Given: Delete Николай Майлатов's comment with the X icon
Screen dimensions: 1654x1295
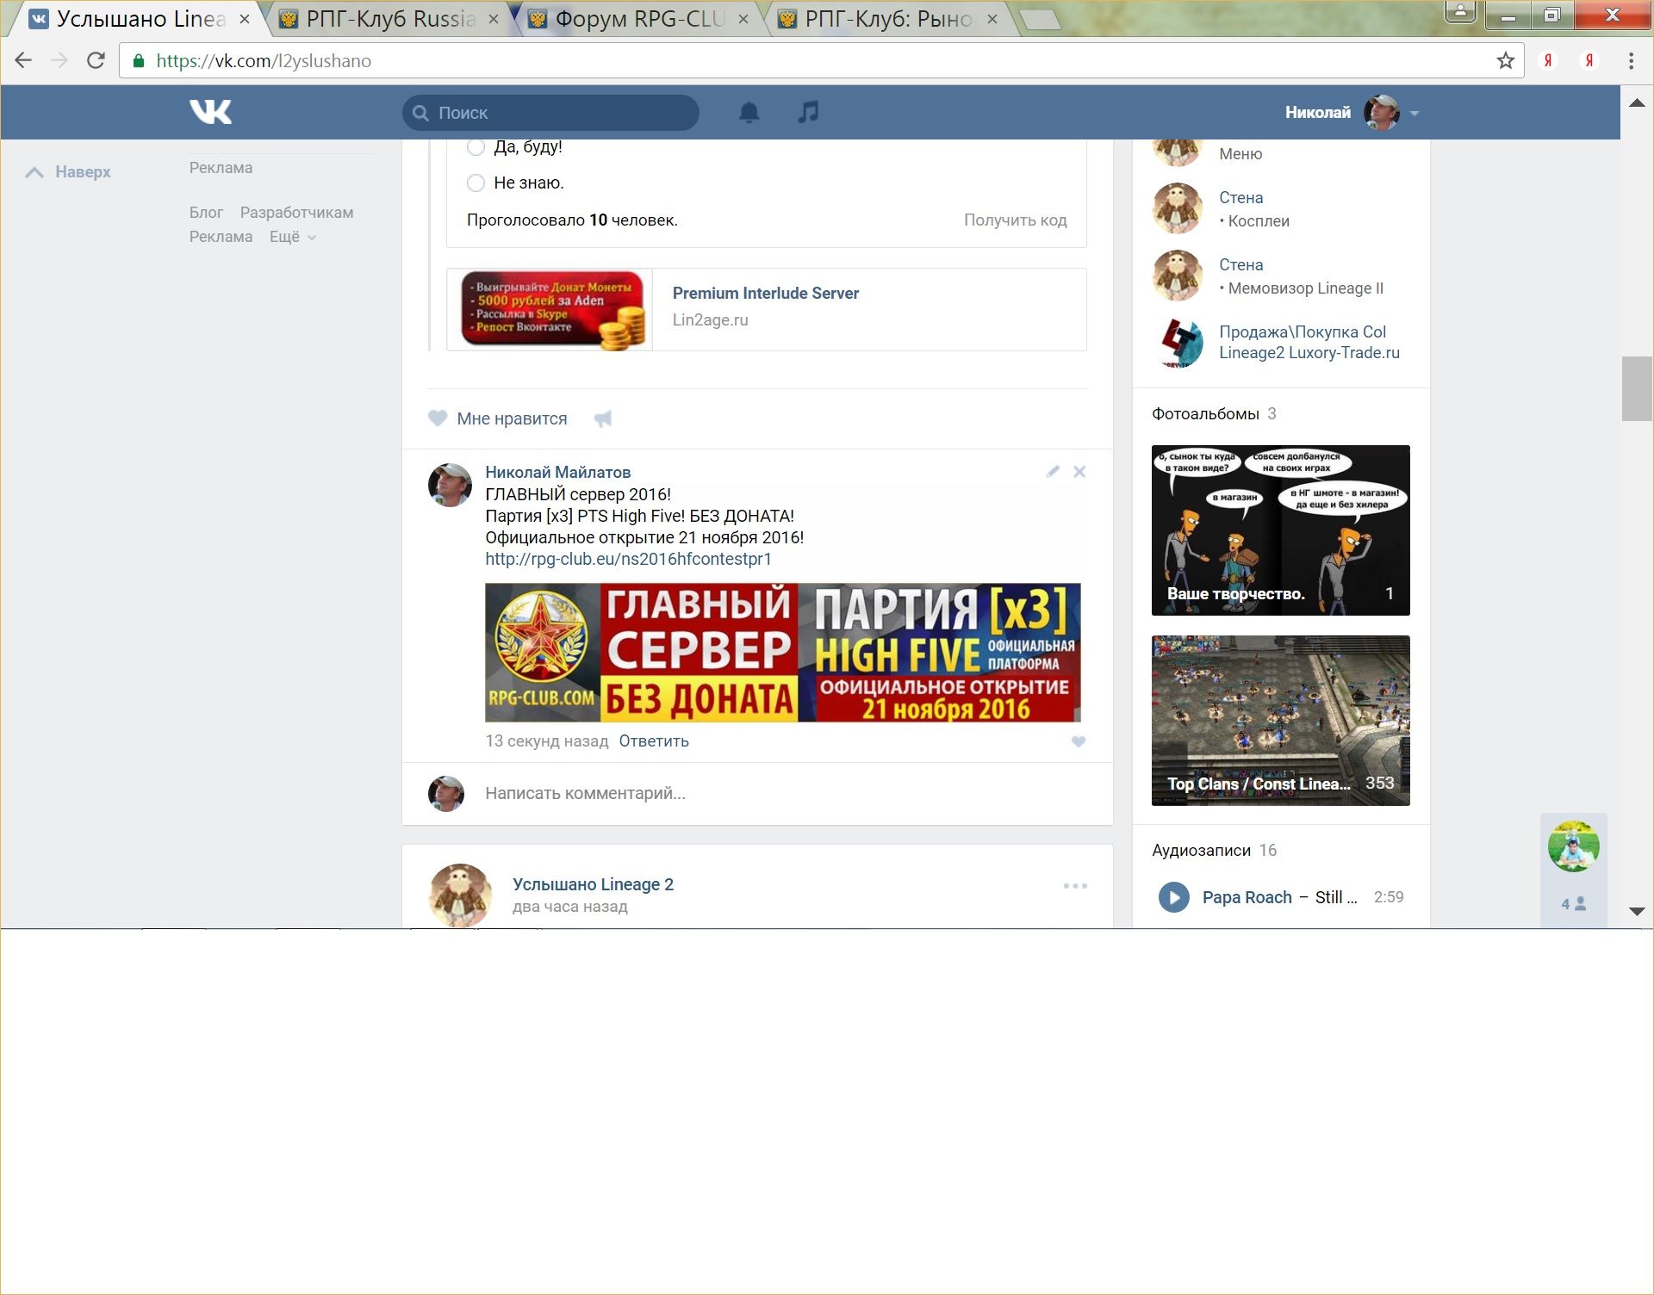Looking at the screenshot, I should (1079, 472).
